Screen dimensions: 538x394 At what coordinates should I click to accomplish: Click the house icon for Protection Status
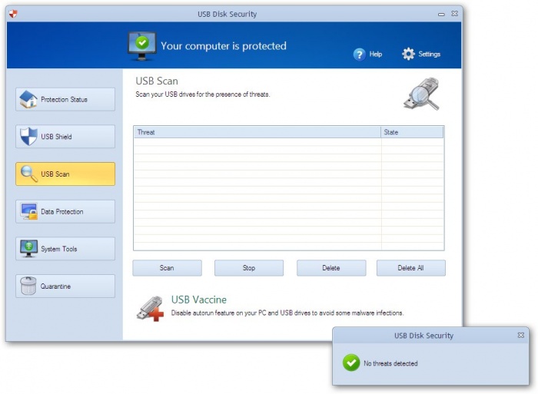click(x=28, y=99)
